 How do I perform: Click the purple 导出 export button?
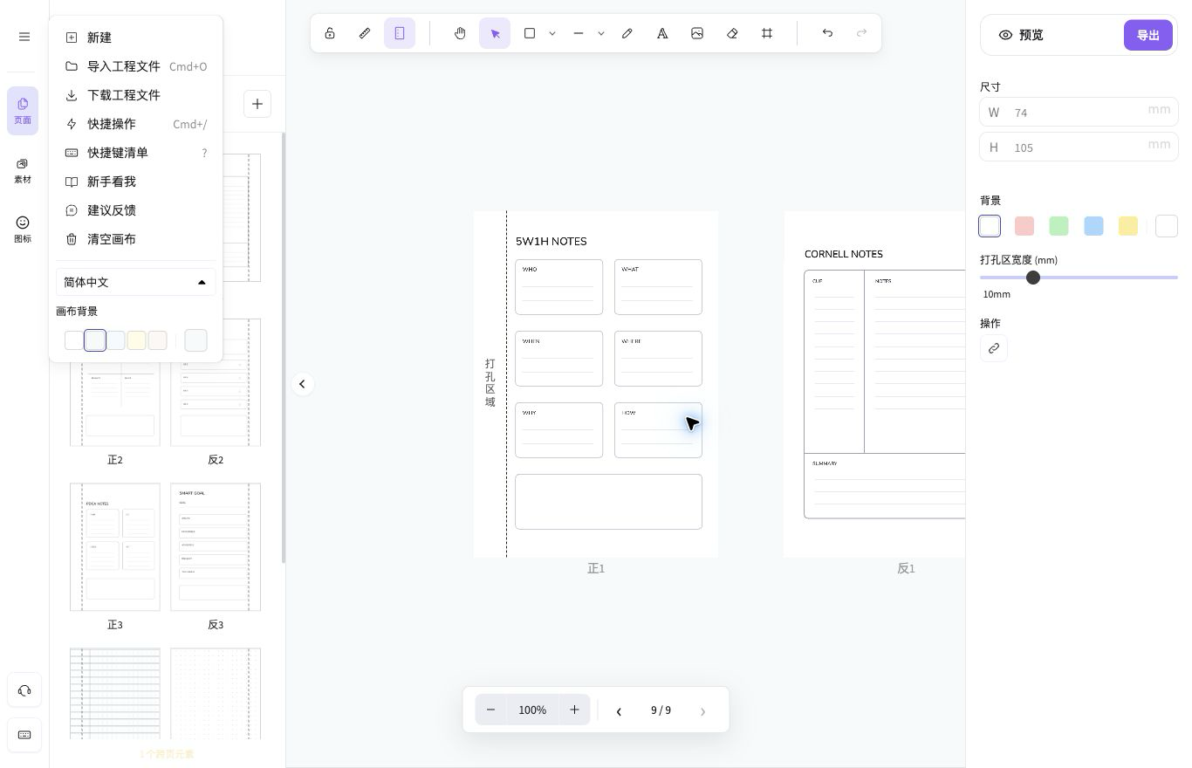pos(1148,35)
